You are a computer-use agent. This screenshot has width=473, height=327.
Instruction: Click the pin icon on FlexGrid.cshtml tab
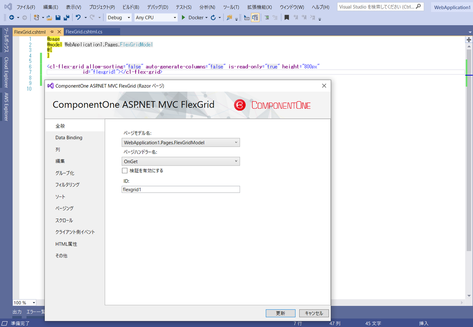click(x=52, y=32)
